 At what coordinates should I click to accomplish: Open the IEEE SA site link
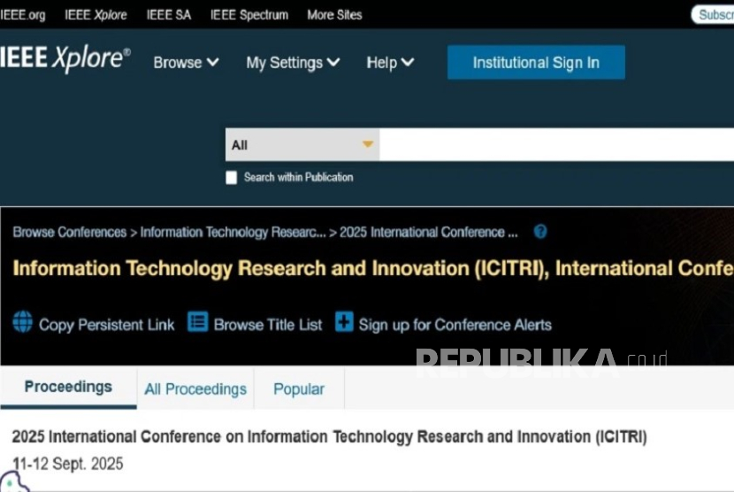[x=169, y=15]
